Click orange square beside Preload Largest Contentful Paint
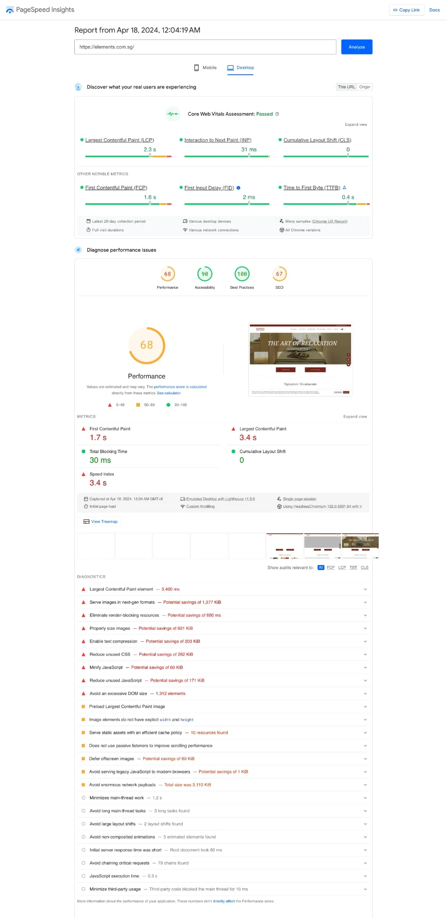Viewport: 447px width, 918px height. pyautogui.click(x=84, y=706)
